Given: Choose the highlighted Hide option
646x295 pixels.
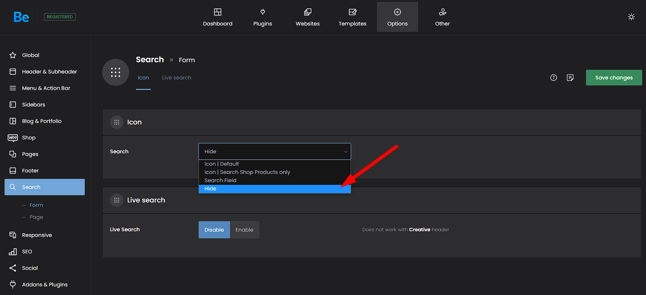Looking at the screenshot, I should tap(275, 189).
